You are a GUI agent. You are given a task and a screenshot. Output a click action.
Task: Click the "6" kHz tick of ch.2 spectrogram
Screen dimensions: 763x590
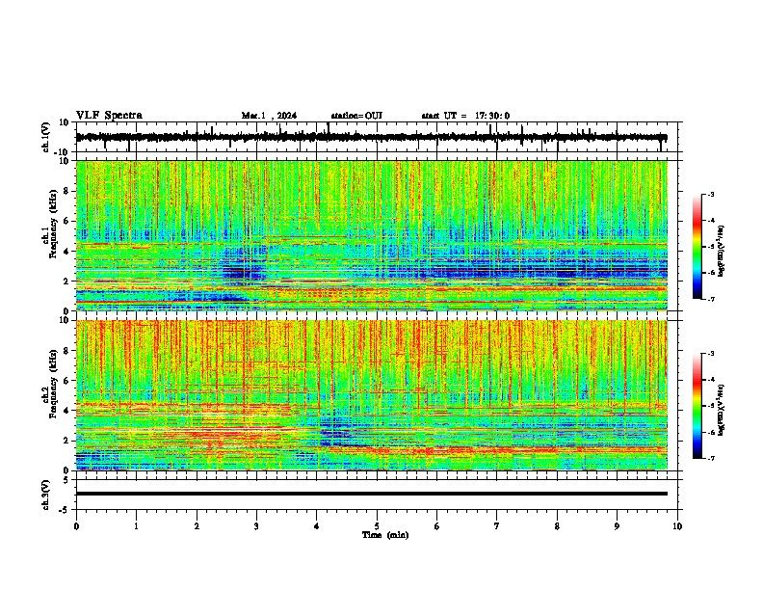tap(66, 381)
